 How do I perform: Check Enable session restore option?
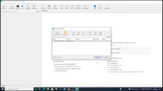55,71
